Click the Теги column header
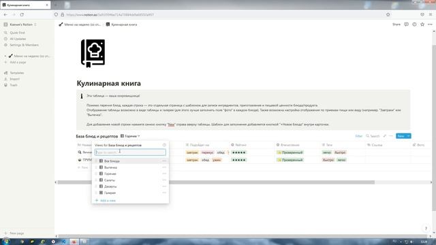Image resolution: width=436 pixels, height=245 pixels. point(327,145)
